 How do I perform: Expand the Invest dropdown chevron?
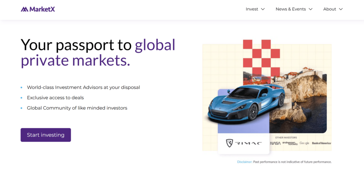click(263, 9)
